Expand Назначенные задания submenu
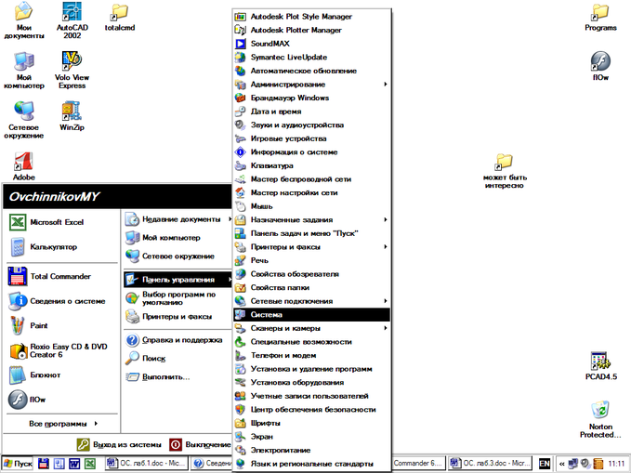The image size is (631, 473). pyautogui.click(x=312, y=220)
